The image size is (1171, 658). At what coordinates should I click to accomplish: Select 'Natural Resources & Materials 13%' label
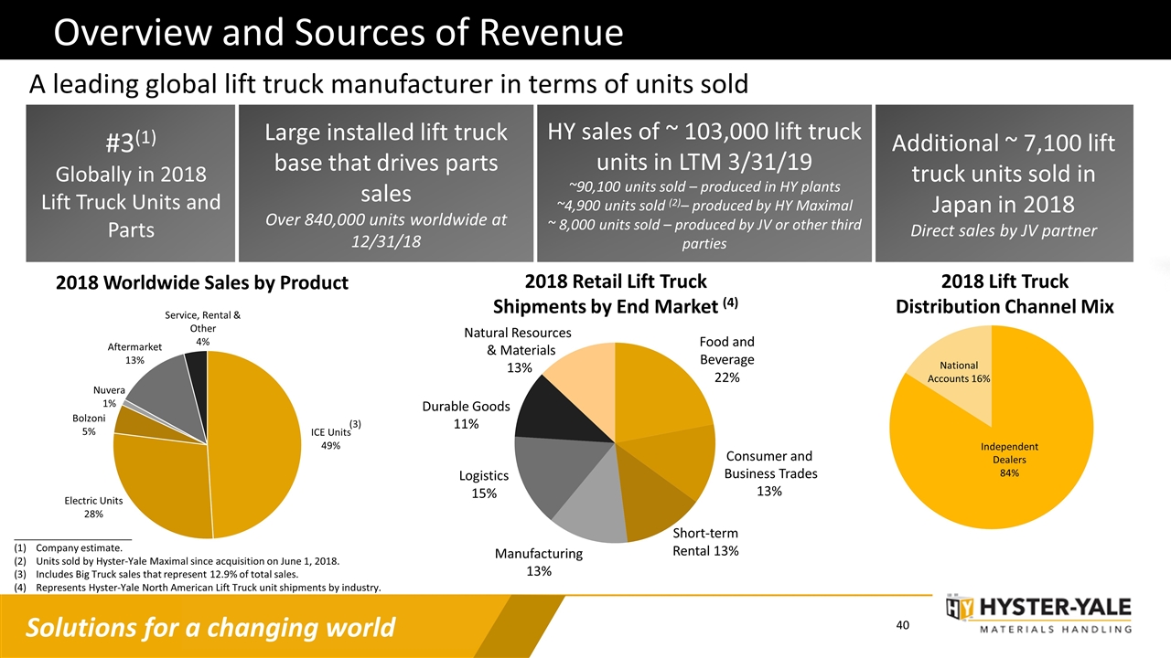[x=518, y=349]
